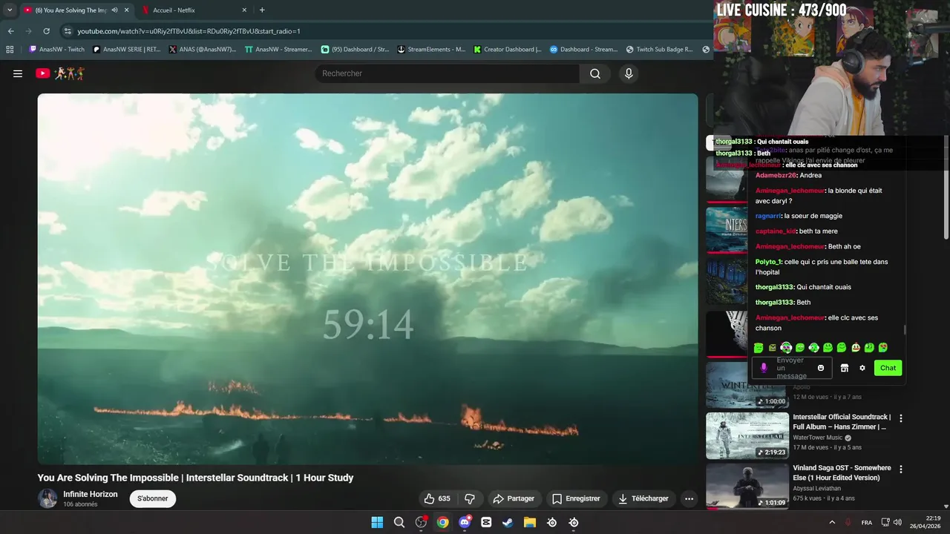Open options for Interstellar Official Soundtrack video
Image resolution: width=950 pixels, height=534 pixels.
[901, 418]
